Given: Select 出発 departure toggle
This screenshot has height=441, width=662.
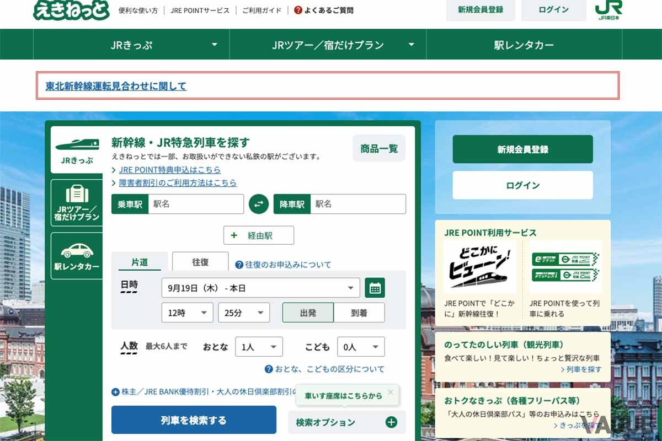Looking at the screenshot, I should point(308,313).
